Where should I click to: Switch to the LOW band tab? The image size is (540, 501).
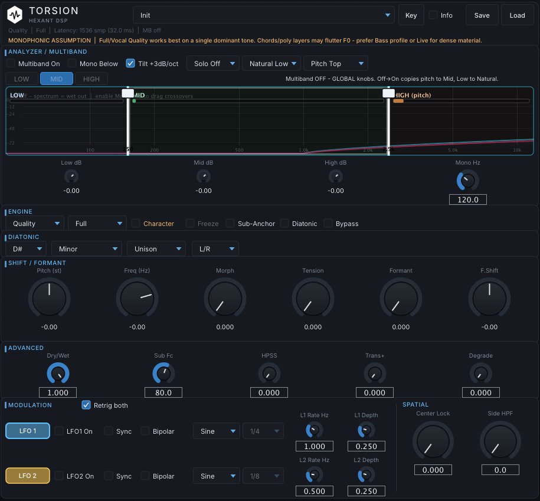pyautogui.click(x=22, y=79)
